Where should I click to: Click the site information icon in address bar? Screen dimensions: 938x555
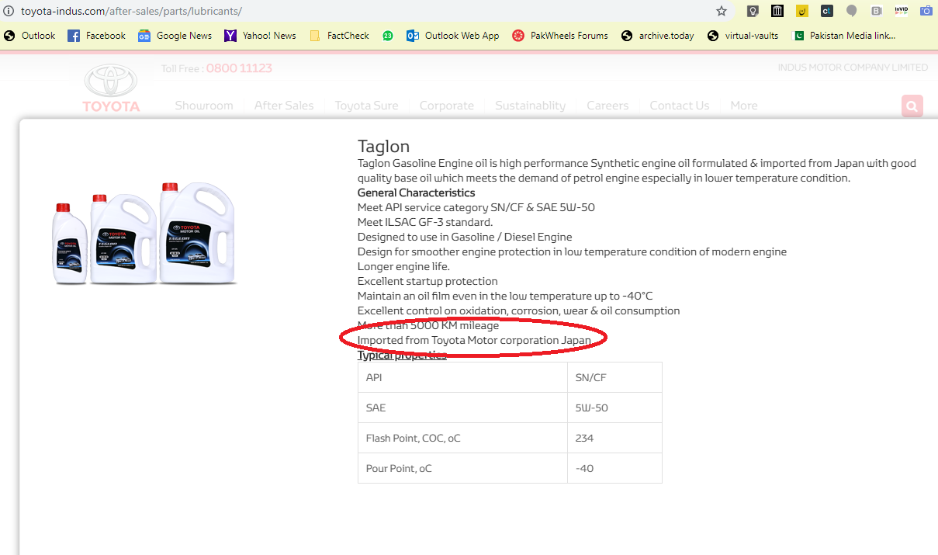tap(9, 11)
